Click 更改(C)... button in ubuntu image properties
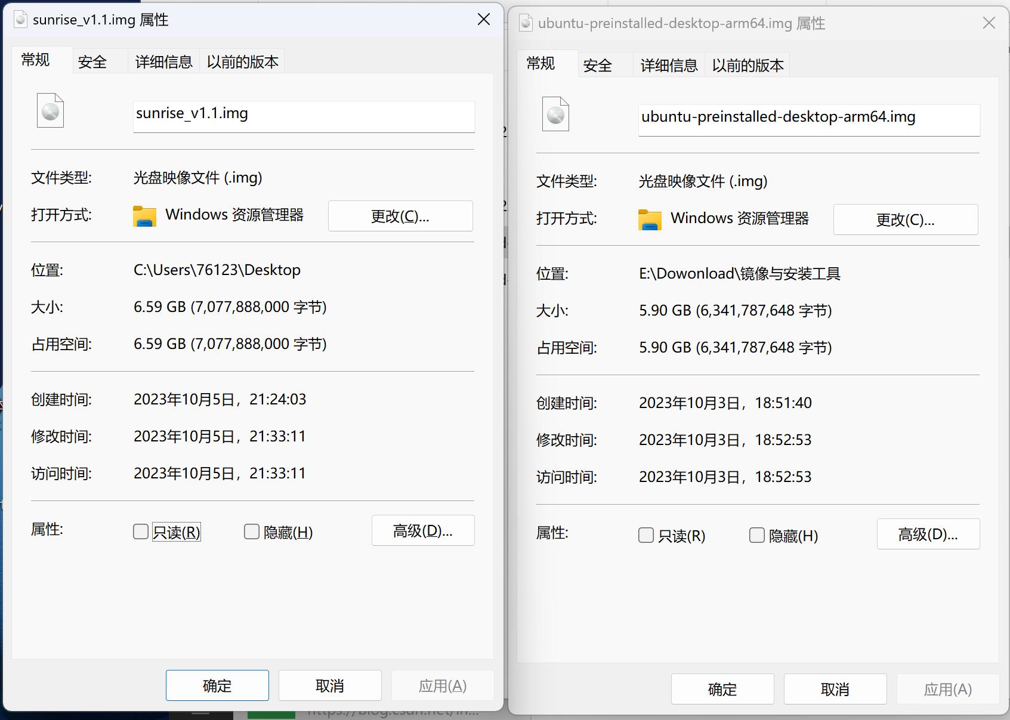The width and height of the screenshot is (1010, 720). coord(906,220)
